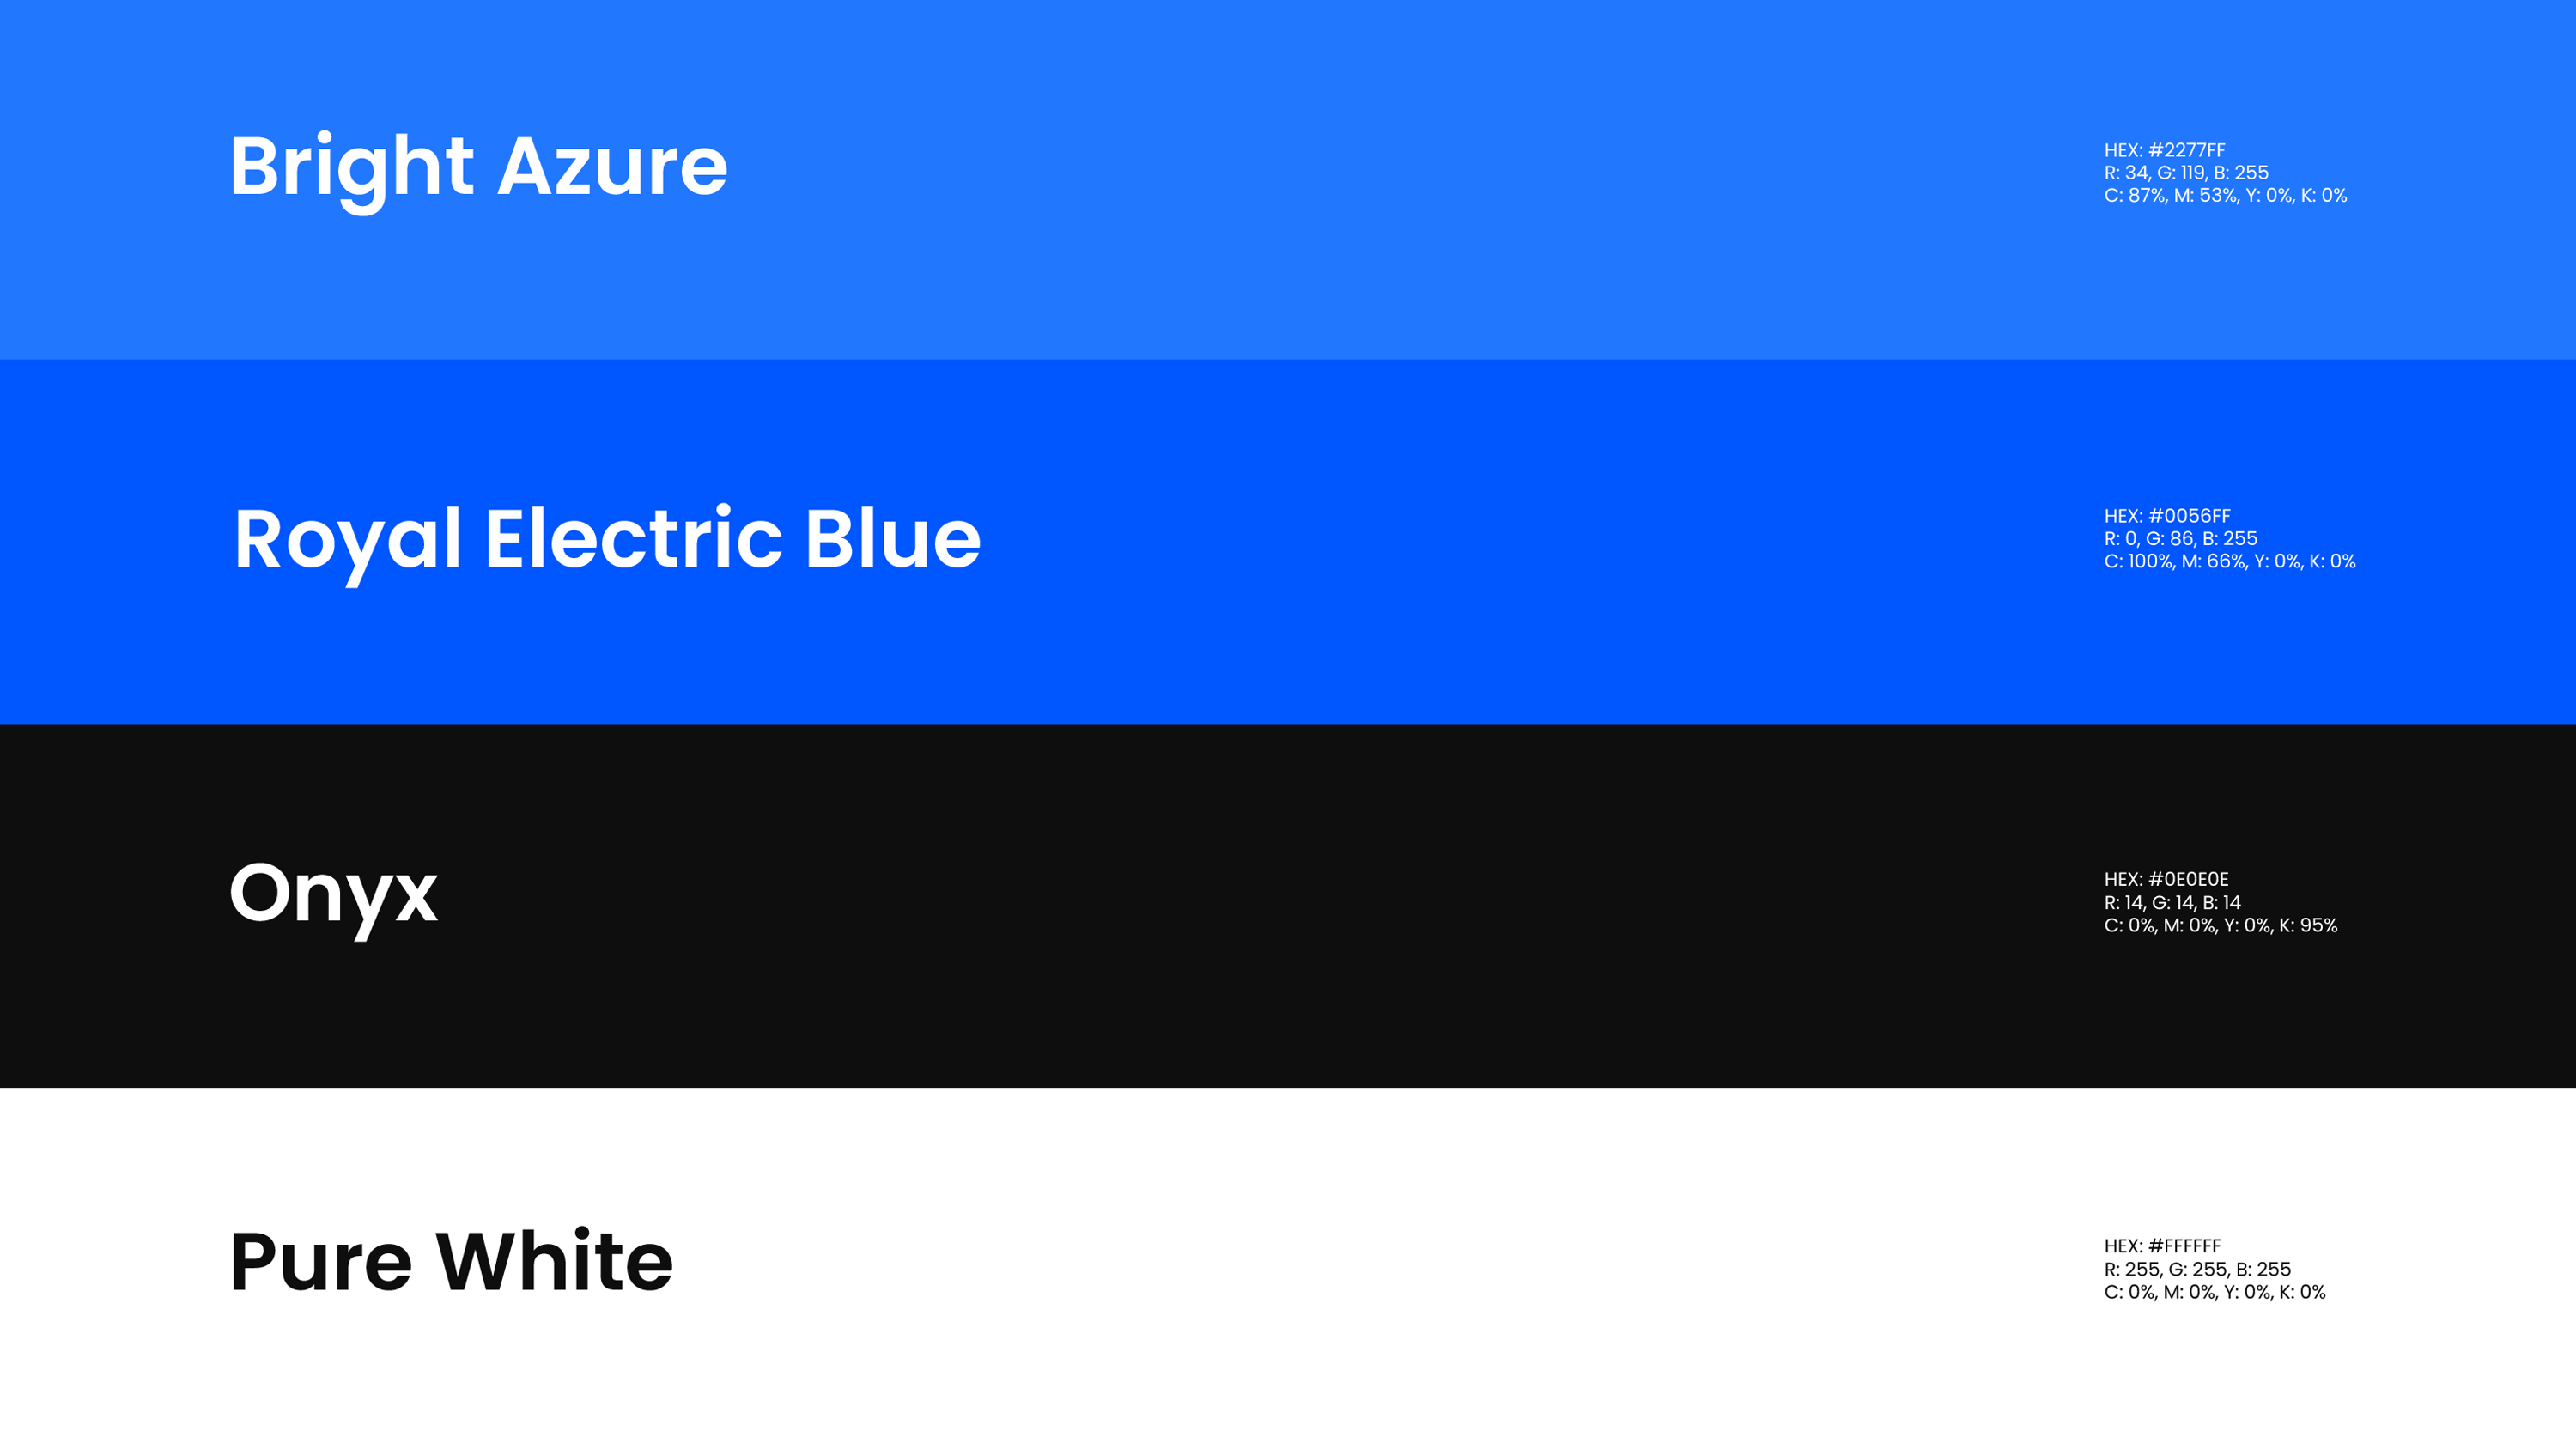
Task: Pick the Pure White color band
Action: 1288,1269
